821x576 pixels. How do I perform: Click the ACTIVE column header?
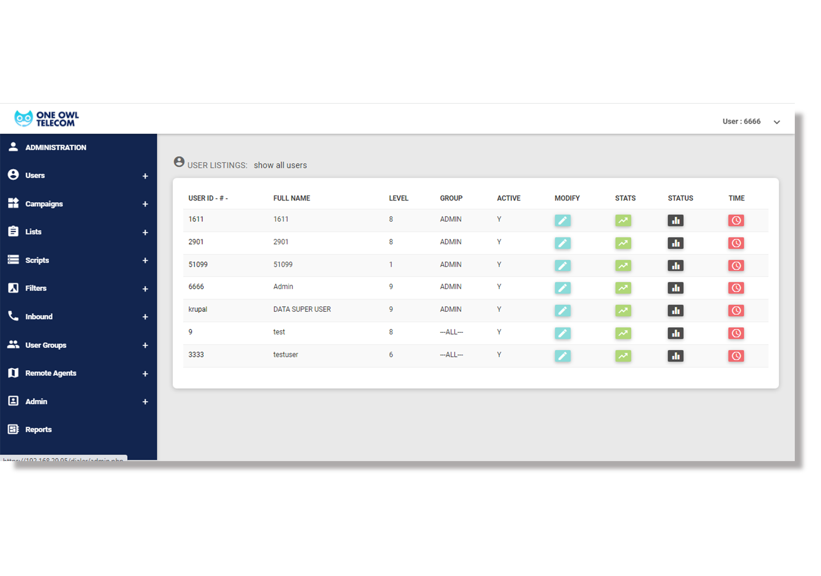coord(509,198)
